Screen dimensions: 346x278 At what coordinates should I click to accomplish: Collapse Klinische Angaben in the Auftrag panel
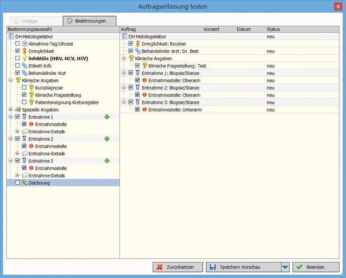[x=124, y=58]
